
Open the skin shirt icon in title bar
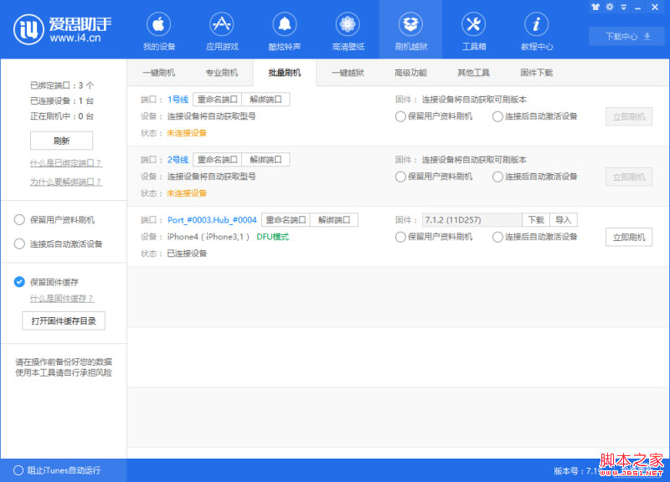(x=595, y=7)
